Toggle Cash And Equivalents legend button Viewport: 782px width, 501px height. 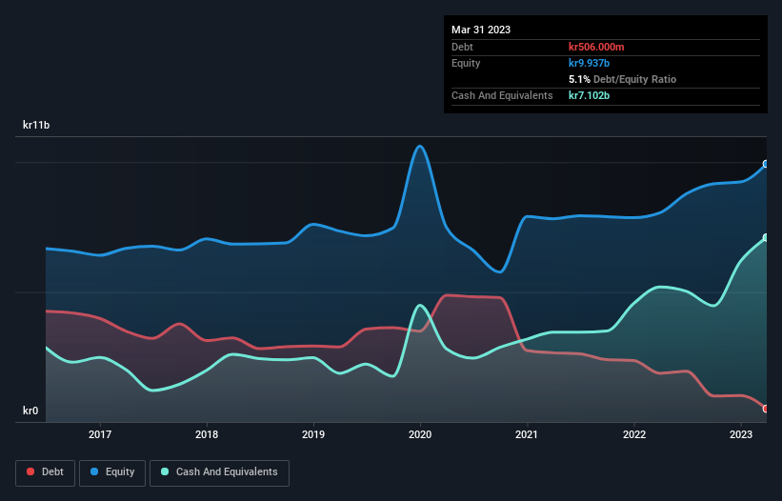(219, 472)
